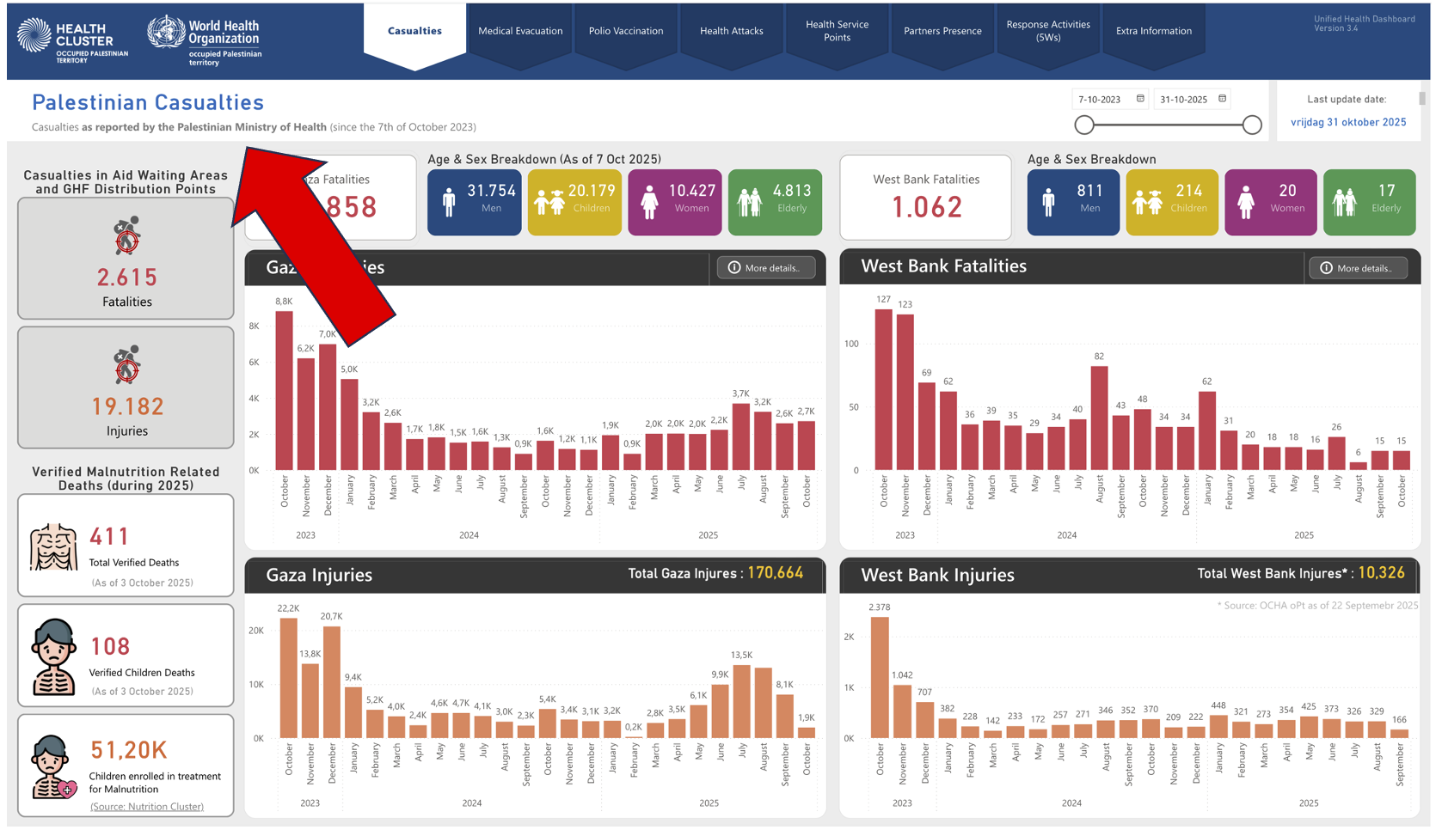This screenshot has width=1442, height=836.
Task: Open More details for Gaza Fatalities
Action: coord(766,268)
